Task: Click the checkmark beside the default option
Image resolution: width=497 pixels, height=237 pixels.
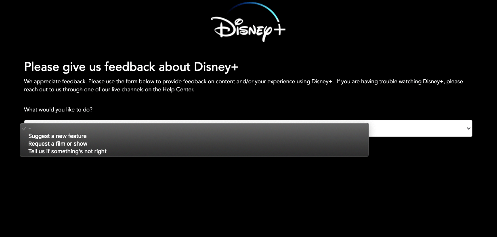Action: point(25,128)
